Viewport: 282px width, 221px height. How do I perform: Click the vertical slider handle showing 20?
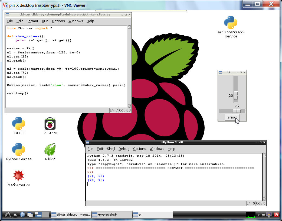pos(236,96)
